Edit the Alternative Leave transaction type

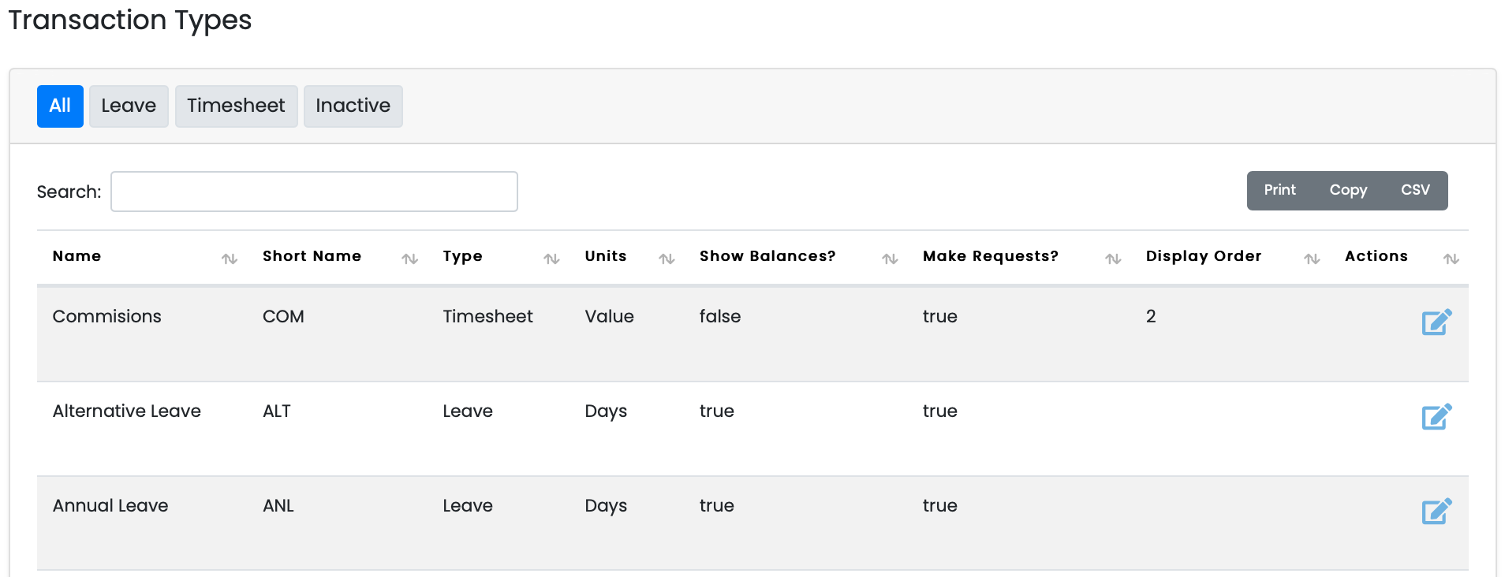(x=1436, y=416)
